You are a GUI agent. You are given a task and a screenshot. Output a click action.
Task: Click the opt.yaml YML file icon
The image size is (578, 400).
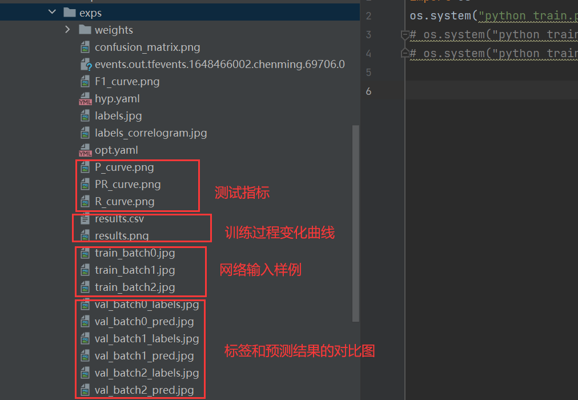(85, 150)
